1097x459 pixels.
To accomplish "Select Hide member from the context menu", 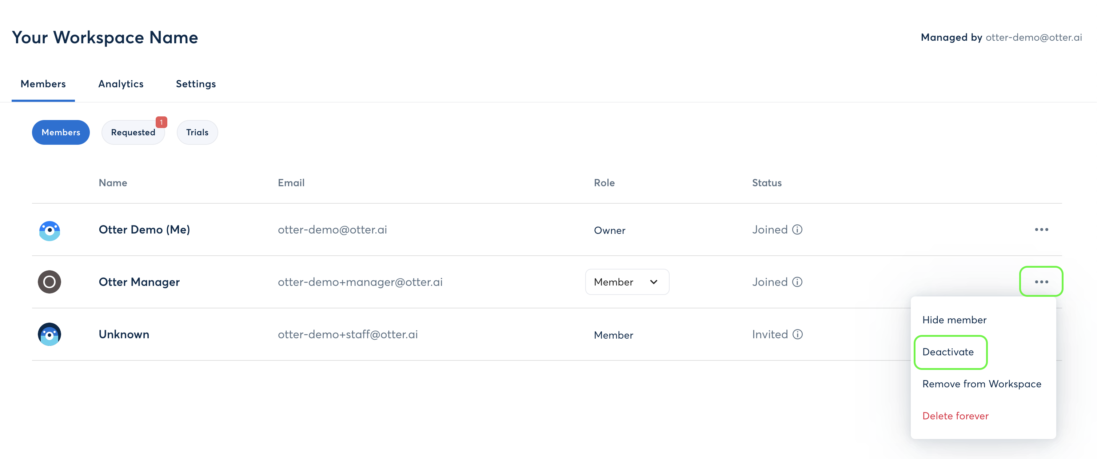I will tap(954, 320).
